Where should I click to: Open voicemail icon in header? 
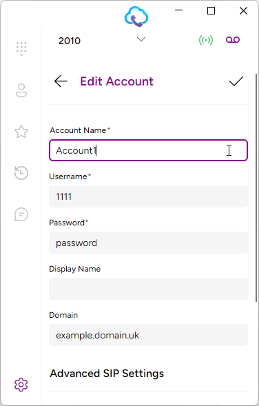pyautogui.click(x=233, y=39)
